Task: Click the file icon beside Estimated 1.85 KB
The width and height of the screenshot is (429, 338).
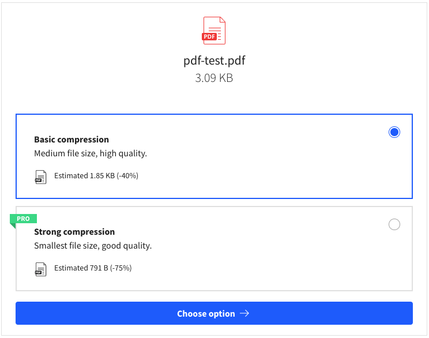Action: point(40,177)
